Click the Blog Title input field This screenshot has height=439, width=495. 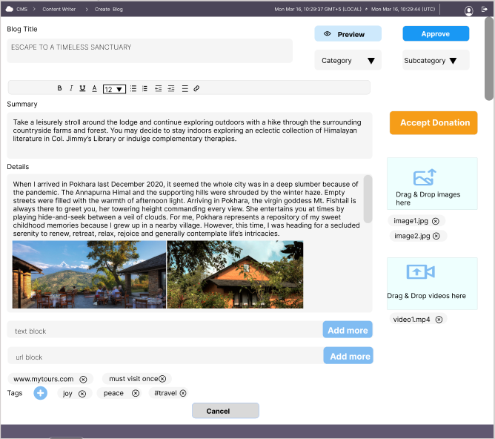[150, 50]
